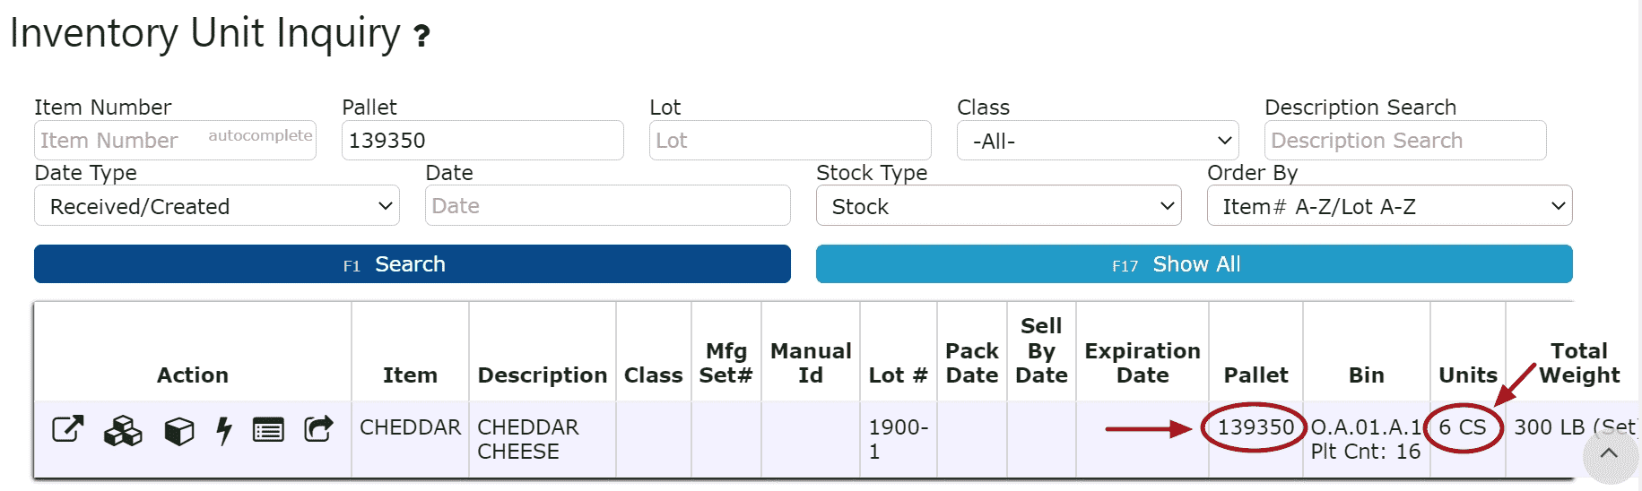Open the Class dropdown
The height and width of the screenshot is (491, 1642).
pyautogui.click(x=1097, y=141)
